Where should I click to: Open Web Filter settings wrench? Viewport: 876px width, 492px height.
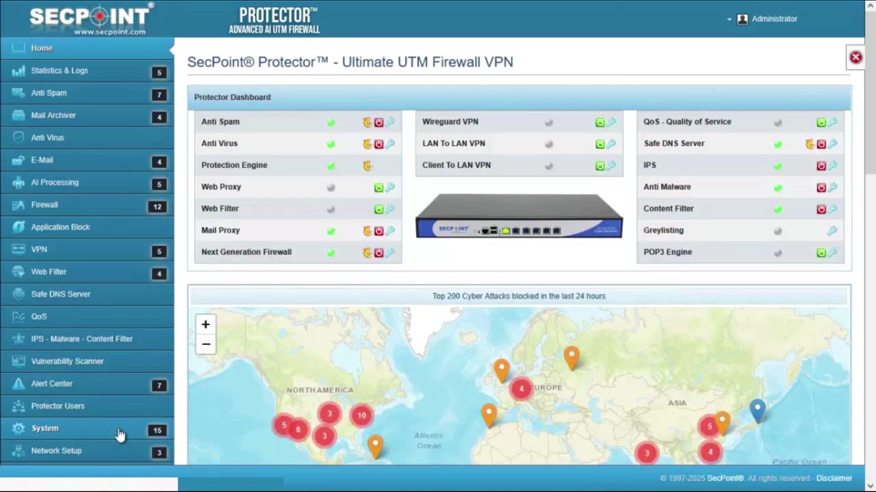pos(390,209)
